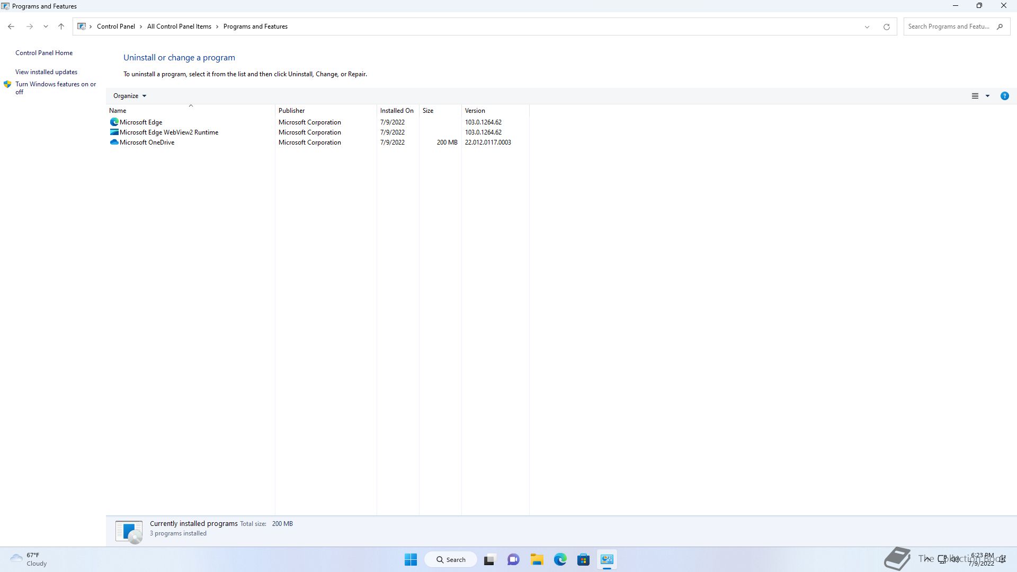The image size is (1017, 572).
Task: Open Task View from taskbar
Action: pyautogui.click(x=489, y=560)
